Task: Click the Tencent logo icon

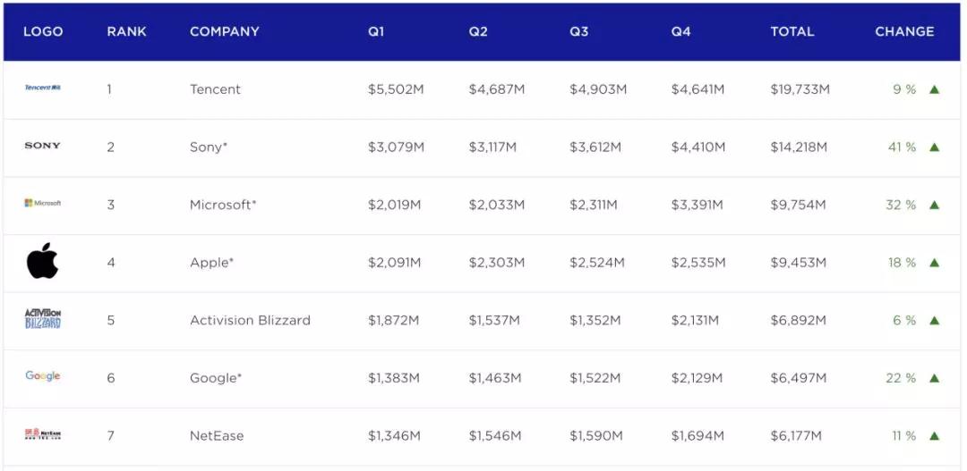Action: pos(42,88)
